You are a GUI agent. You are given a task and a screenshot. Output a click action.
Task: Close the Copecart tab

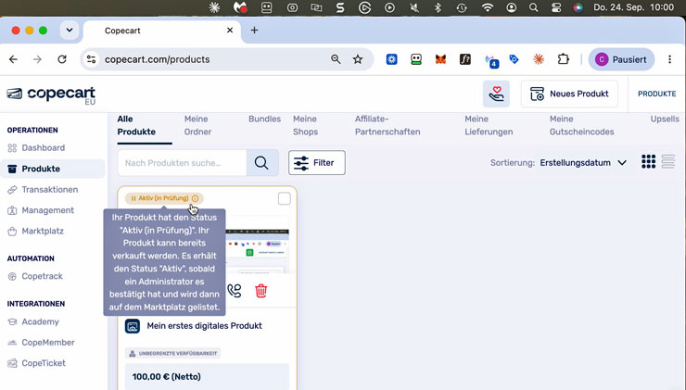click(230, 31)
